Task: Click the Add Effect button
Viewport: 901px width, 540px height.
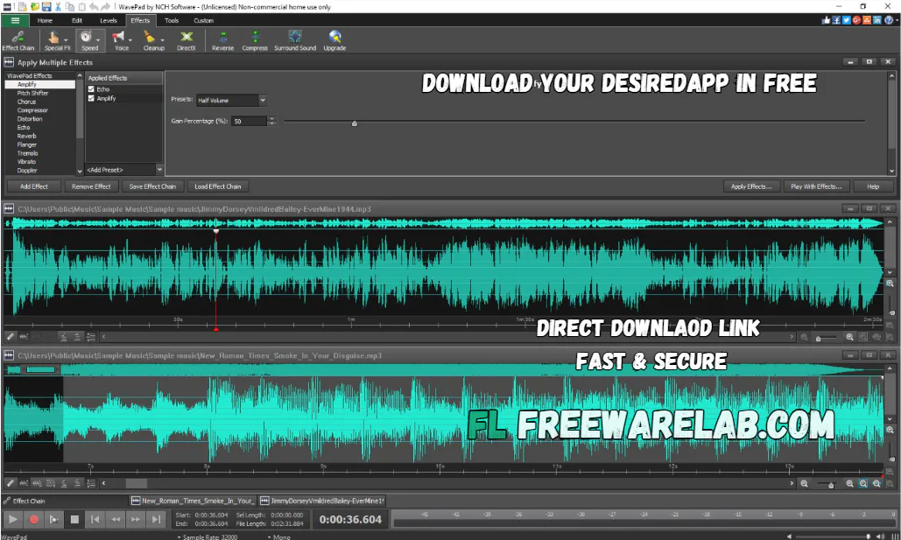Action: [34, 186]
